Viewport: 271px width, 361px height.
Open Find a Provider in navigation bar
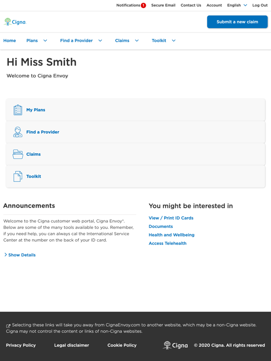(x=77, y=40)
